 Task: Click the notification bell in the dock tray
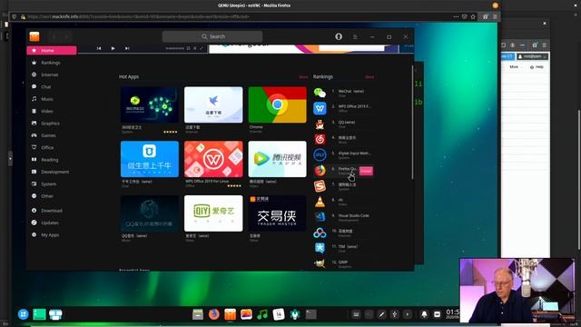click(x=424, y=314)
